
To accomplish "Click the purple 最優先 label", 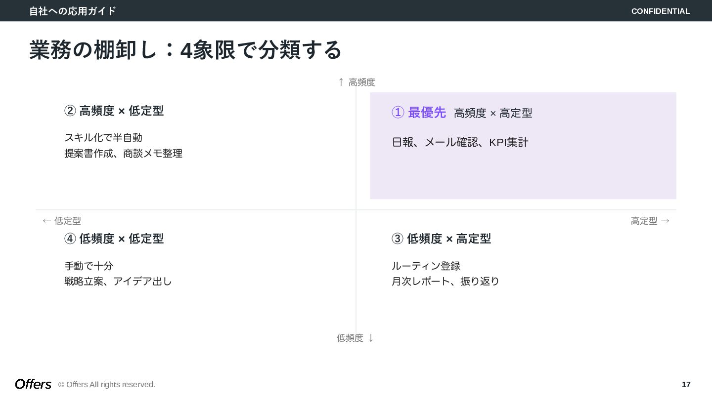I will [427, 113].
